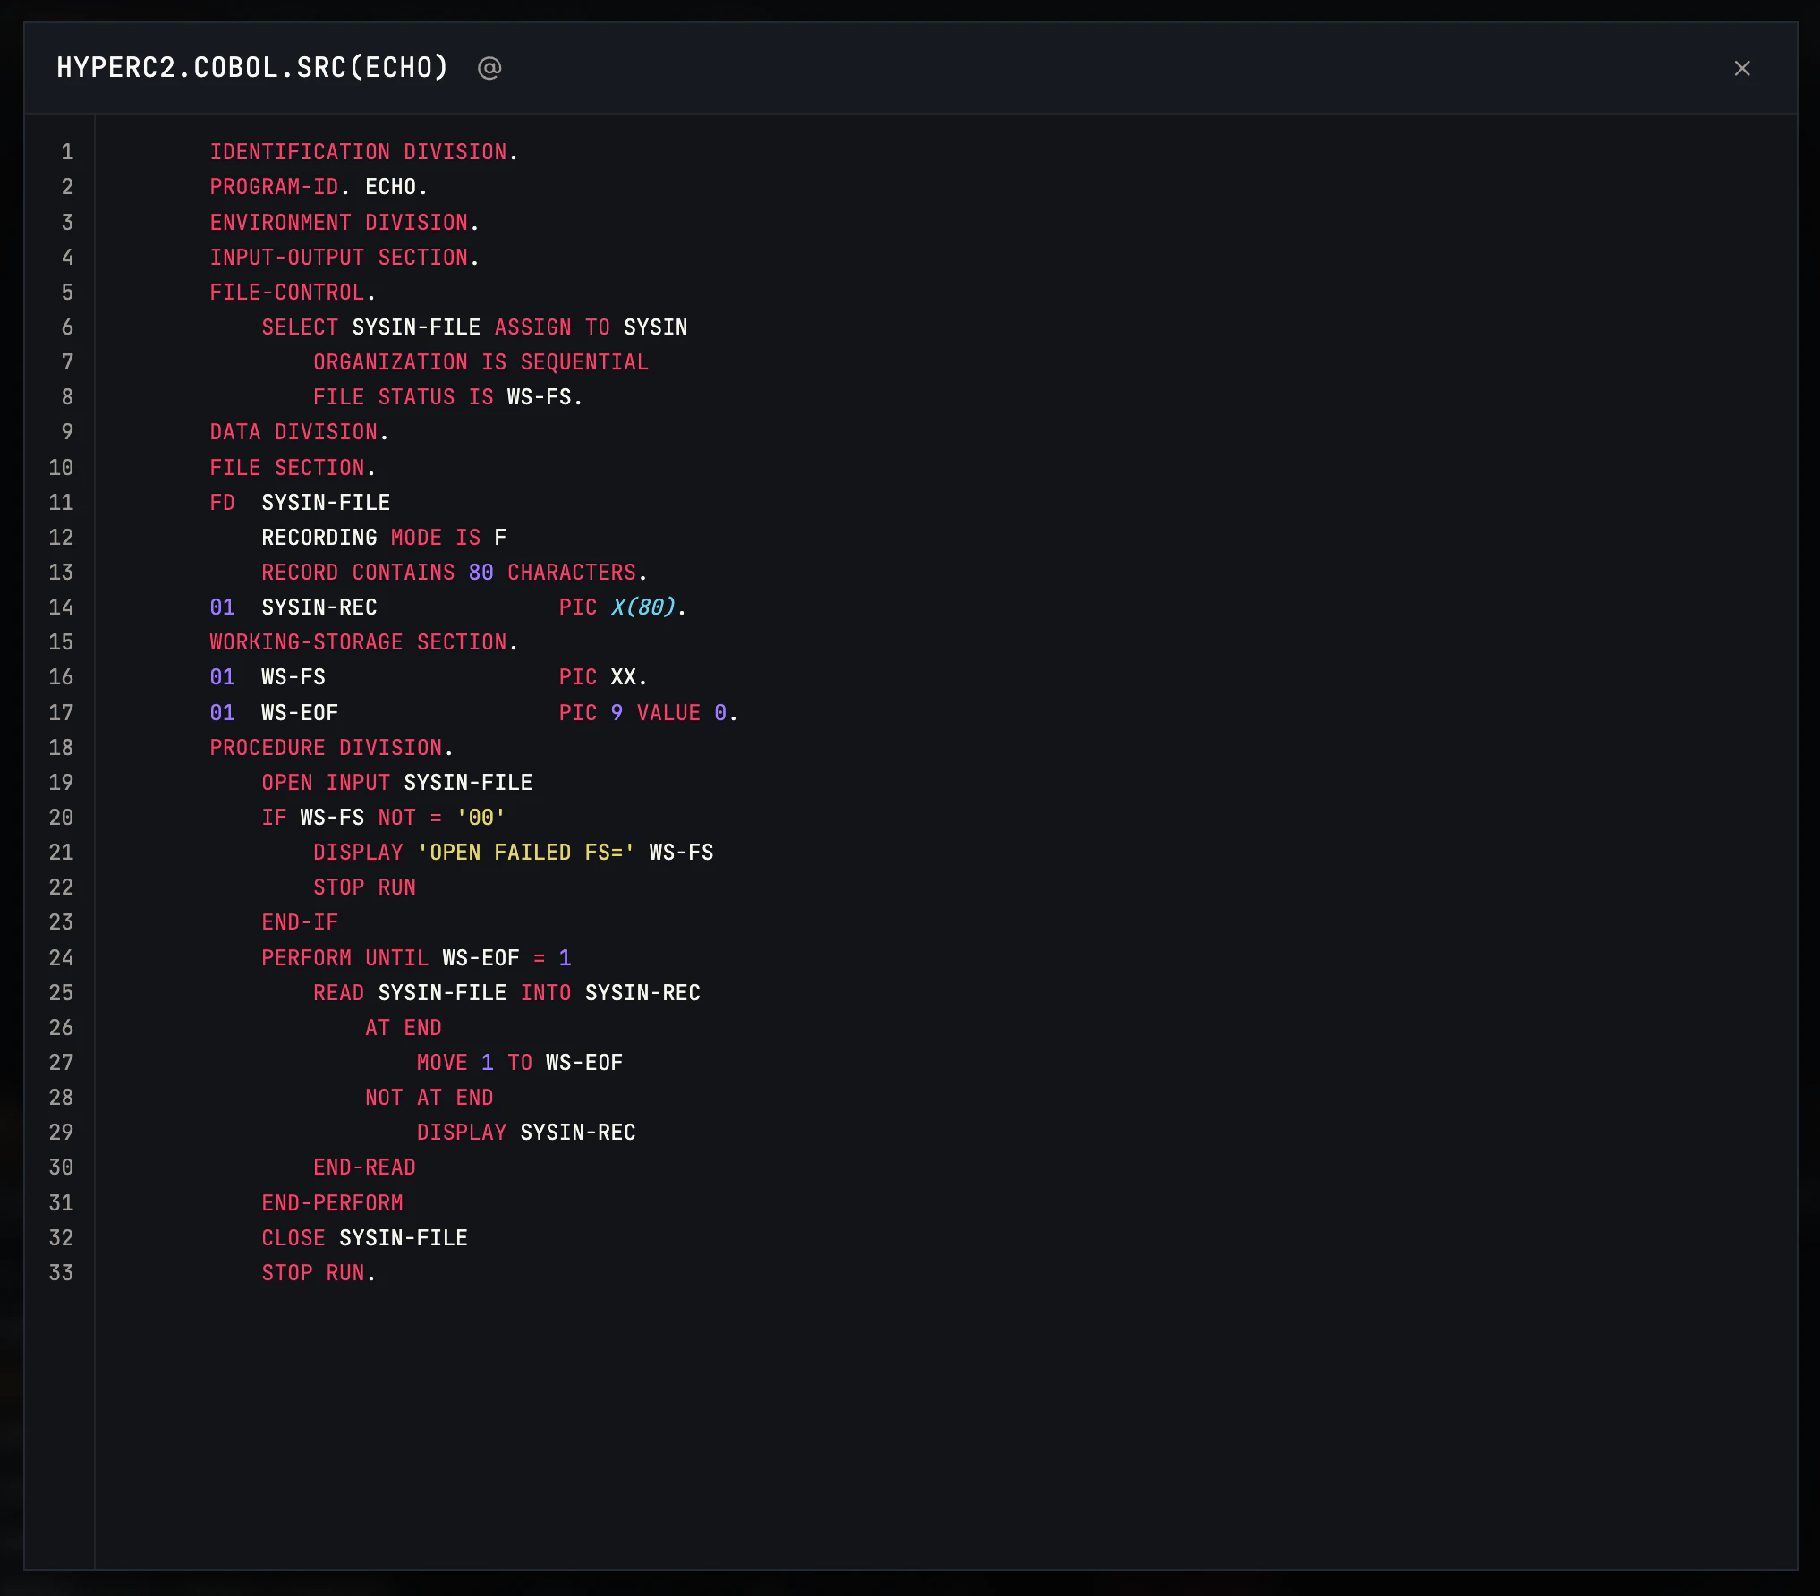Click the SELECT SYSIN-FILE ASSIGN TO SYSIN line

(x=474, y=327)
